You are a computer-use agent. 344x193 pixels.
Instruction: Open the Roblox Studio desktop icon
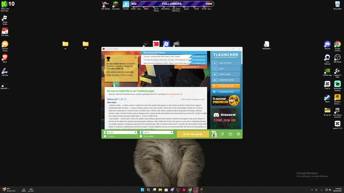(x=5, y=20)
